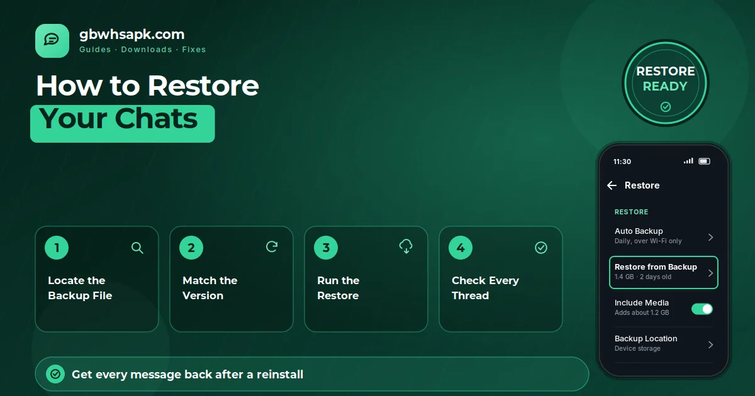Click the cloud download icon in step 3 card
Viewport: 755px width, 396px height.
click(x=406, y=247)
